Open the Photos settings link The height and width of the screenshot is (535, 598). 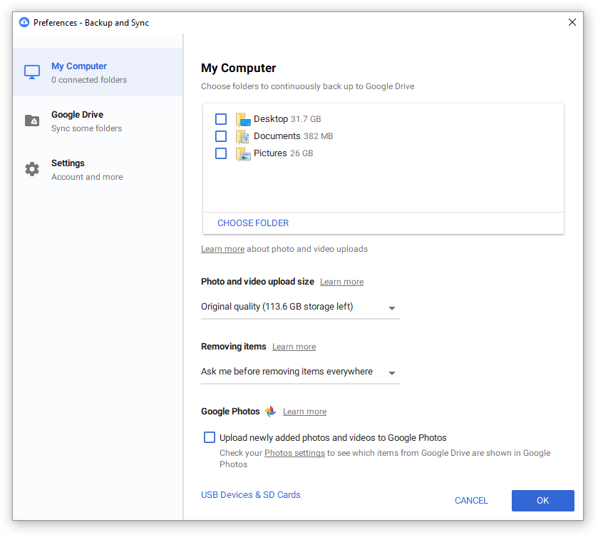click(x=294, y=453)
